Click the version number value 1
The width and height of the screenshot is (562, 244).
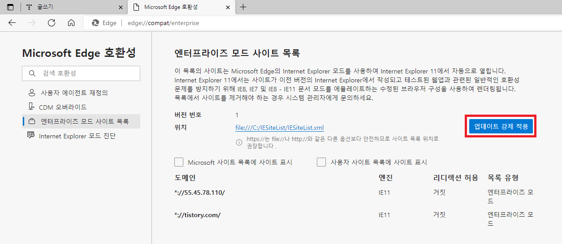(237, 115)
